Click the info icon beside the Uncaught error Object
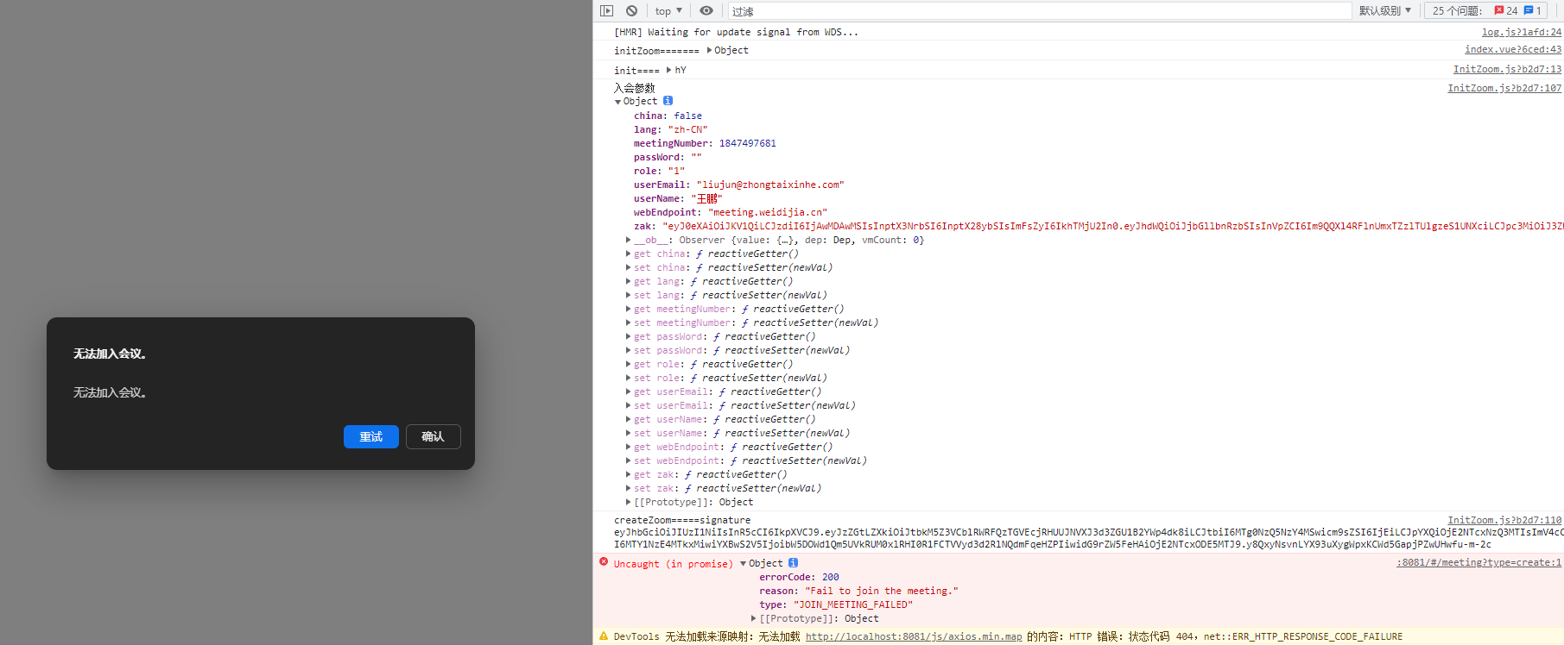The height and width of the screenshot is (645, 1564). coord(793,563)
